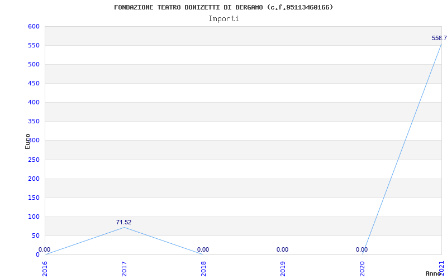This screenshot has width=447, height=279.
Task: Click the 400 y-axis tick label
Action: point(34,103)
